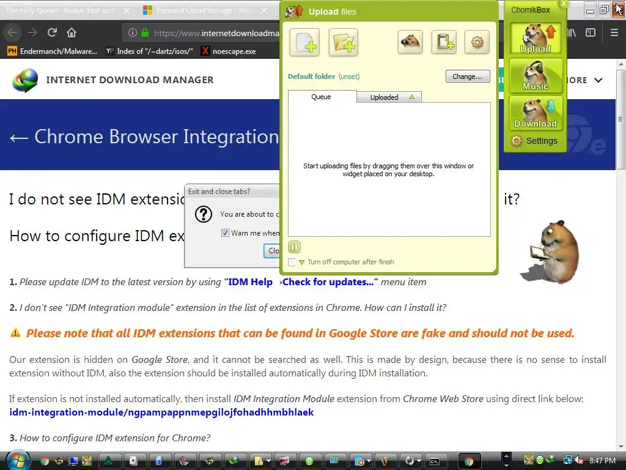Click the scroll up arrow of the page
Screen dimensions: 626x470
pos(620,64)
